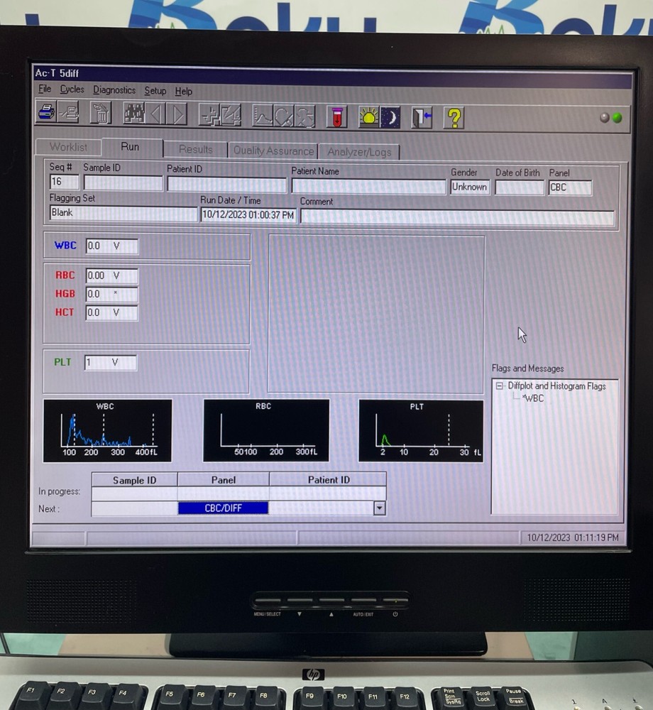Open the histogram curve analysis icon
The width and height of the screenshot is (653, 710).
pos(263,114)
